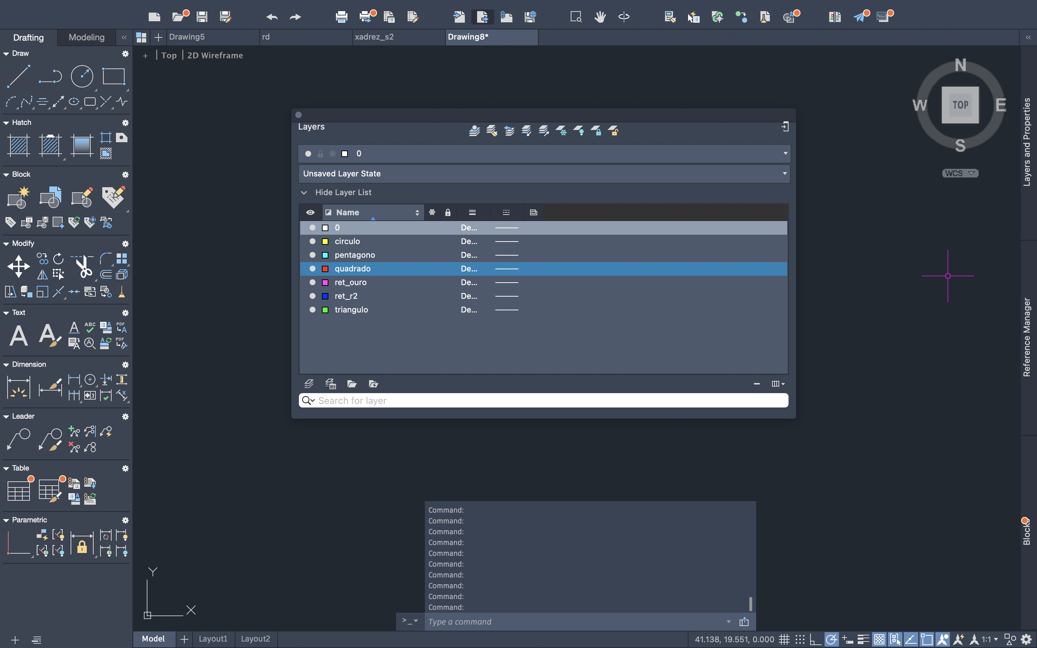The width and height of the screenshot is (1037, 648).
Task: Click the Trim scissors tool
Action: click(83, 266)
